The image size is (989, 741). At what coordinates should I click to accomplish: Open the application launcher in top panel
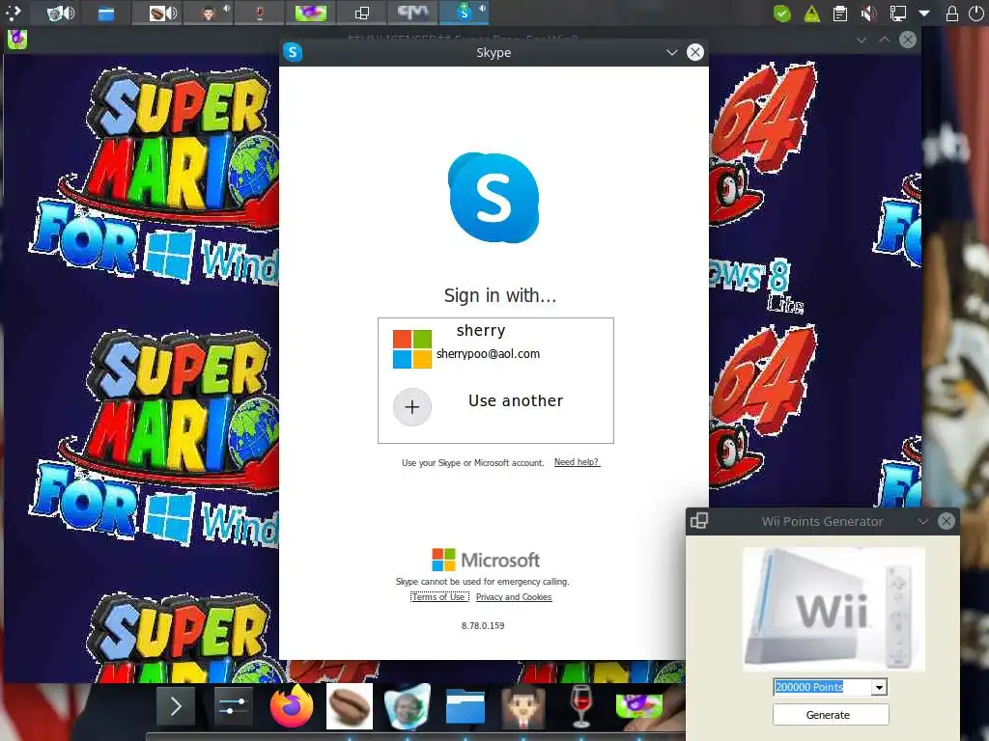12,12
